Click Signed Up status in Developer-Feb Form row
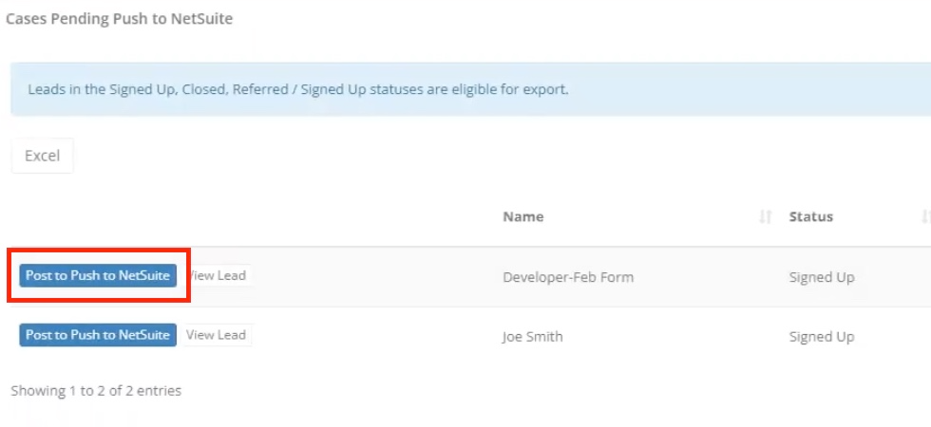This screenshot has height=427, width=931. (x=822, y=277)
